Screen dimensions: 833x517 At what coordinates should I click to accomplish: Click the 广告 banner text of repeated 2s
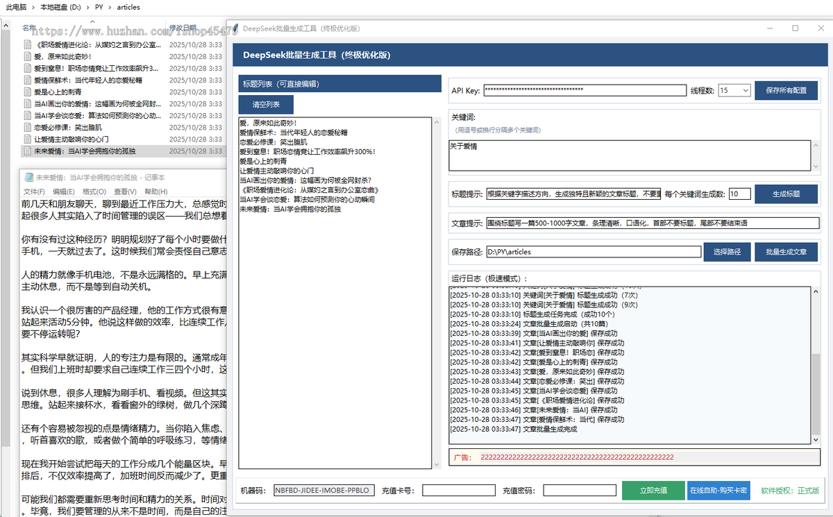point(577,457)
